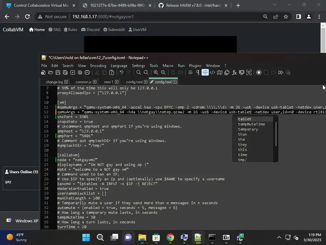Open the Encoding menu
Viewport: 326px width, 245px height.
98,66
